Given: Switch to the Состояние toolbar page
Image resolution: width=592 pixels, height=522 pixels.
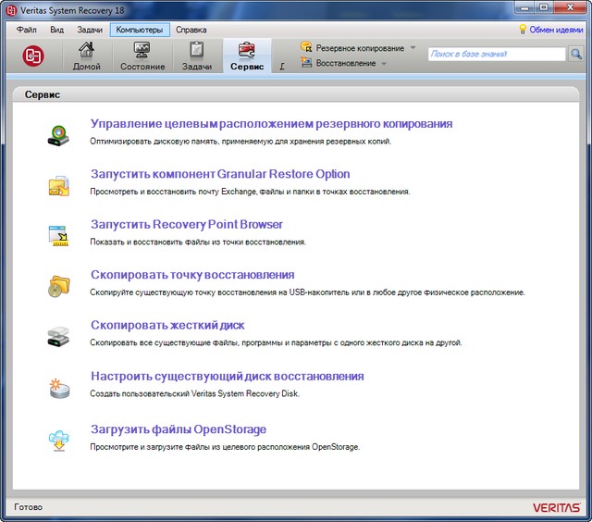Looking at the screenshot, I should click(142, 56).
